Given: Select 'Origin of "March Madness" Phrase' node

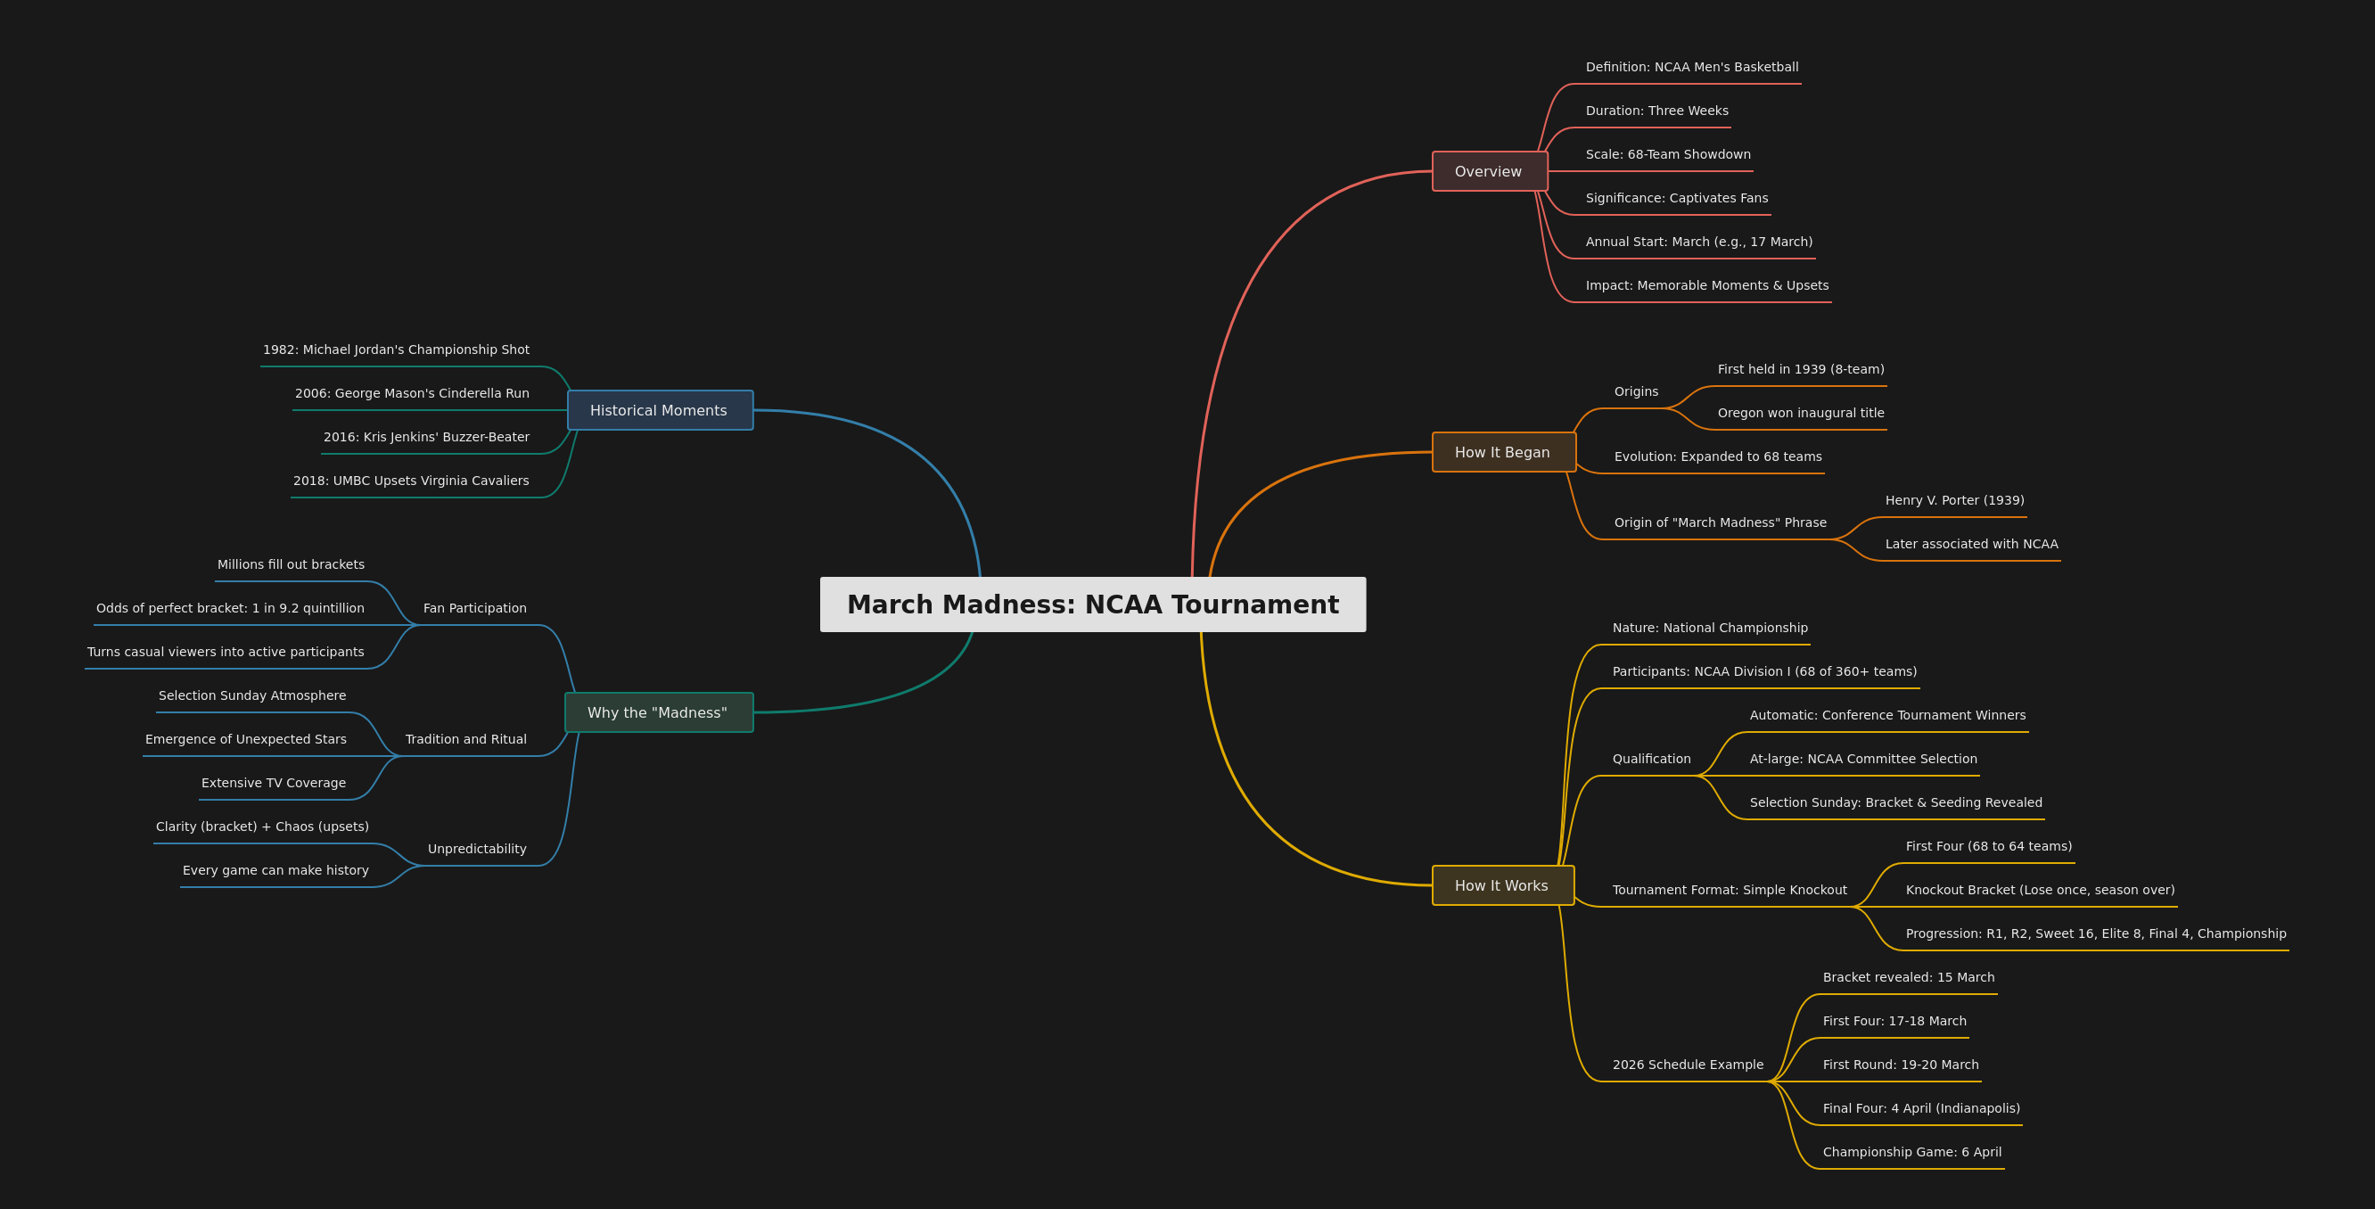Looking at the screenshot, I should 1720,522.
